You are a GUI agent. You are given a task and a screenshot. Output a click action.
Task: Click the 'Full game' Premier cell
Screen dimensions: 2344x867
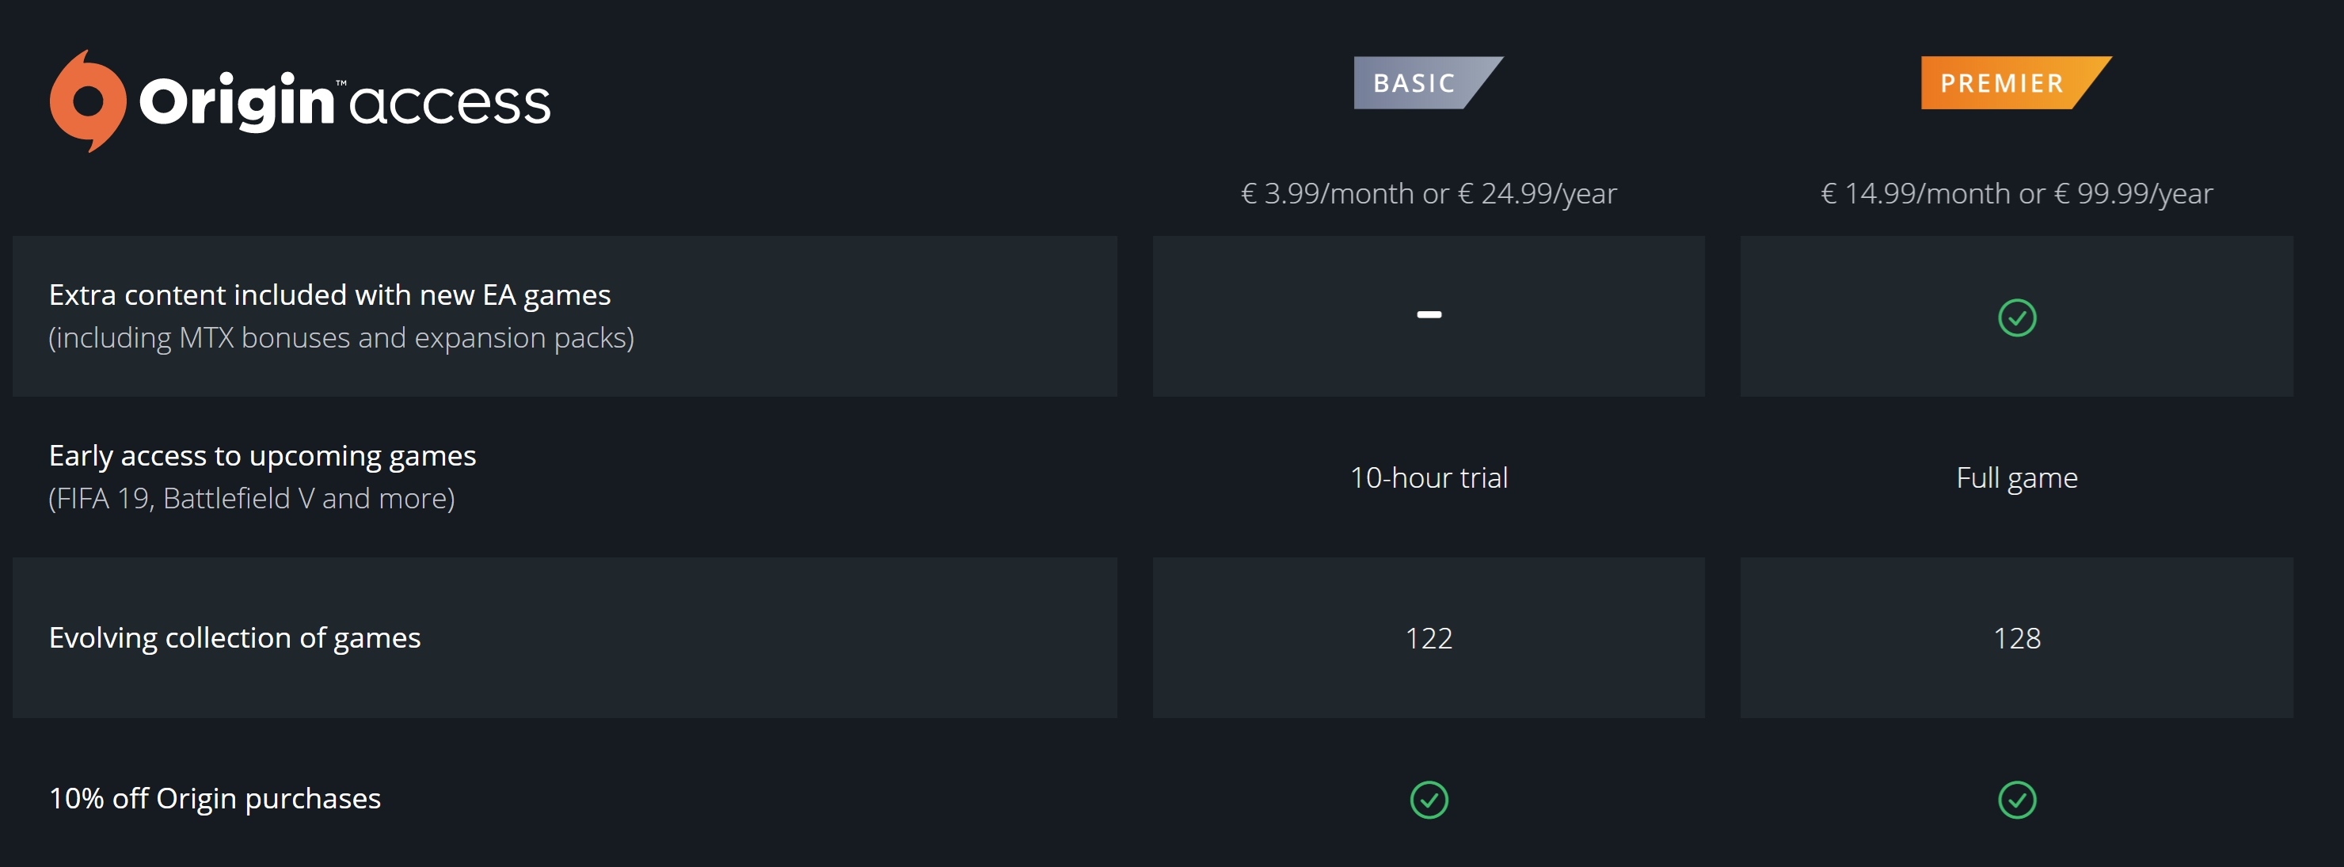tap(2016, 477)
